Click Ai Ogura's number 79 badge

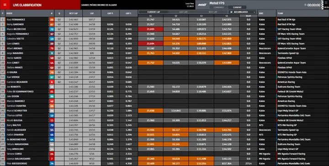pos(52,72)
